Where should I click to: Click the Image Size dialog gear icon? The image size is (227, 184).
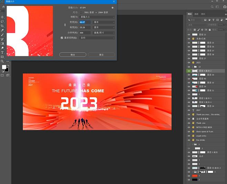tap(112, 7)
